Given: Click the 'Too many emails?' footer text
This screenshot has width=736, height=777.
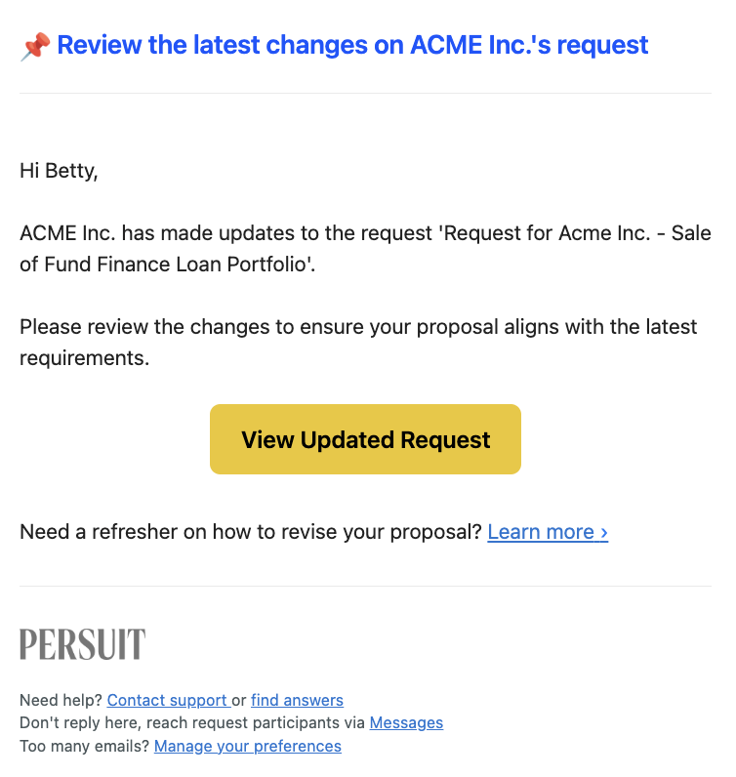Looking at the screenshot, I should [85, 746].
